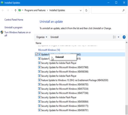The image size is (128, 115).
Task: Open recent locations dropdown beside forward arrow
Action: click(x=12, y=10)
